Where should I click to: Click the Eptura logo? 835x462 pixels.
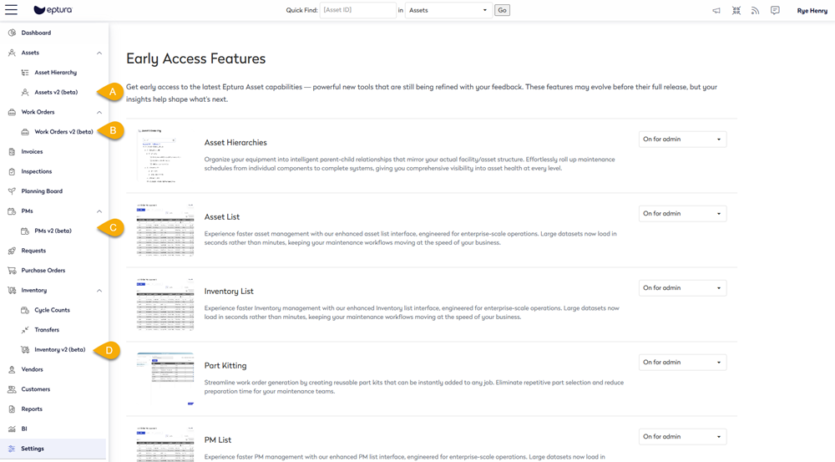[52, 11]
